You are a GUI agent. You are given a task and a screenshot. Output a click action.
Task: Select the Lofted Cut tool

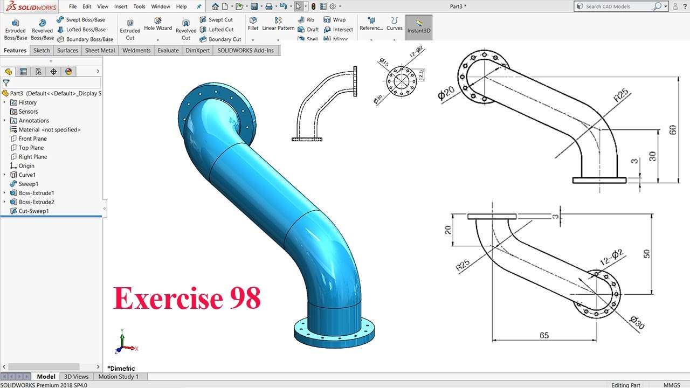click(216, 30)
